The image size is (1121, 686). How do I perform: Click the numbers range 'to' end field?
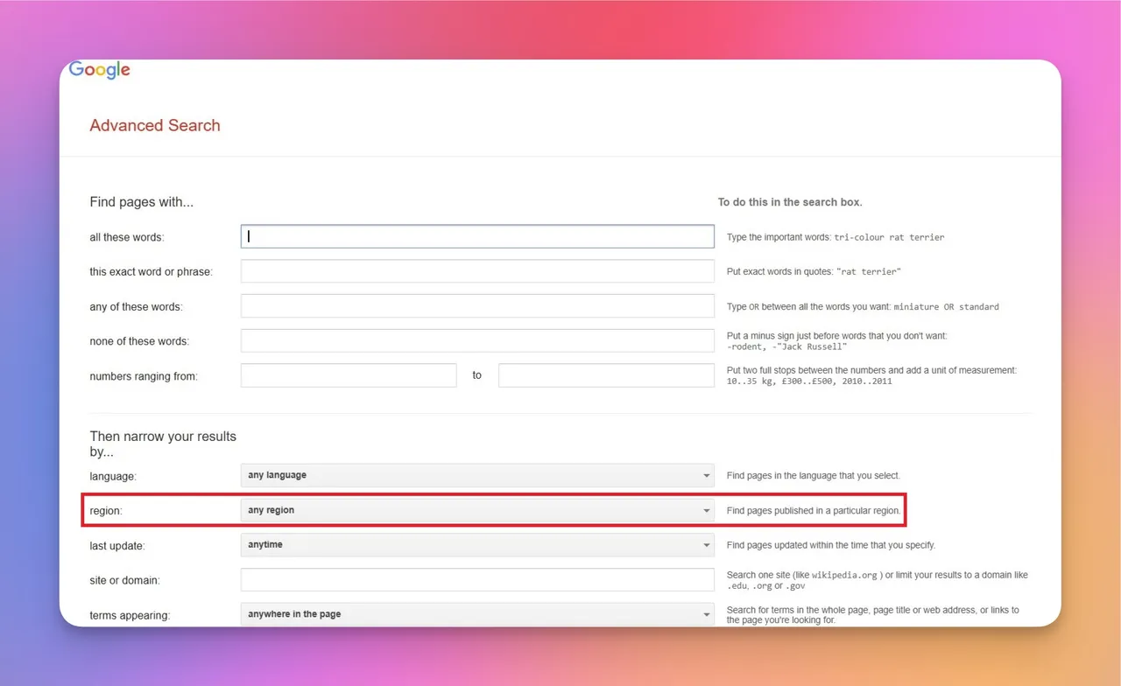click(x=606, y=375)
